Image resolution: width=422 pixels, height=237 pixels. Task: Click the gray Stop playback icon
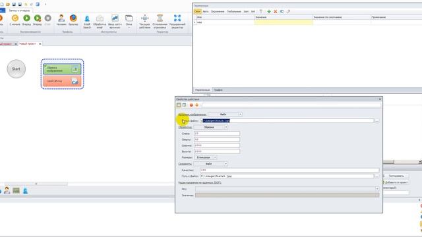point(47,18)
